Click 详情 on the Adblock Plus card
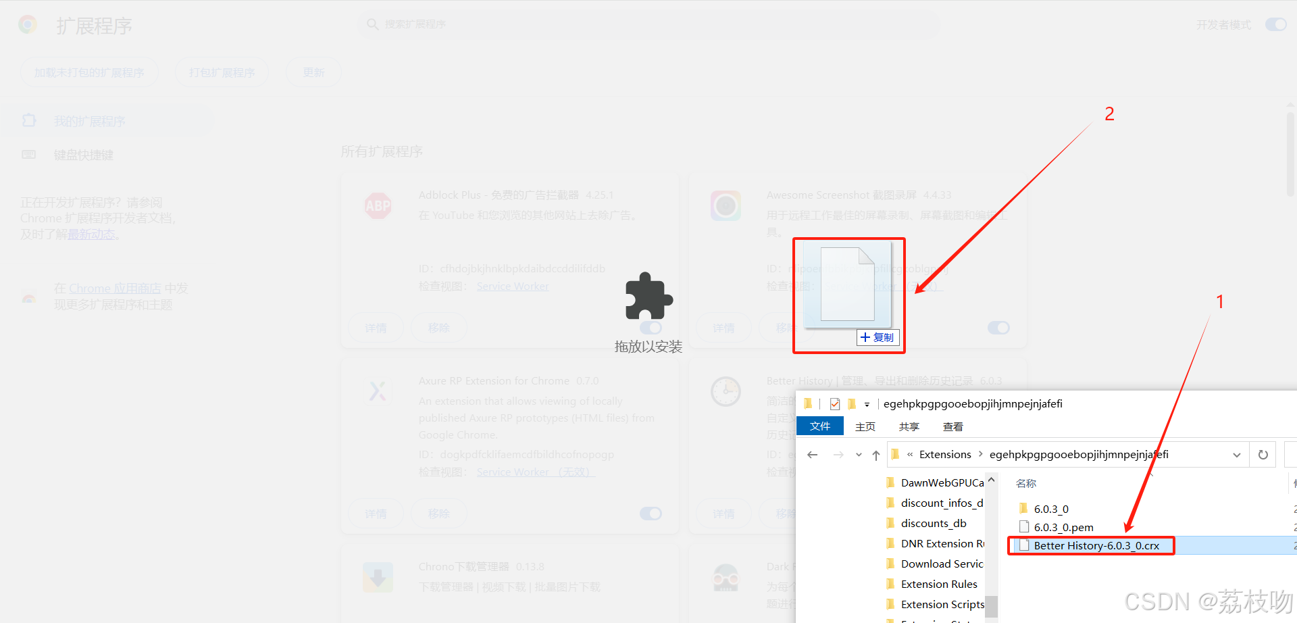This screenshot has width=1297, height=623. pyautogui.click(x=376, y=328)
